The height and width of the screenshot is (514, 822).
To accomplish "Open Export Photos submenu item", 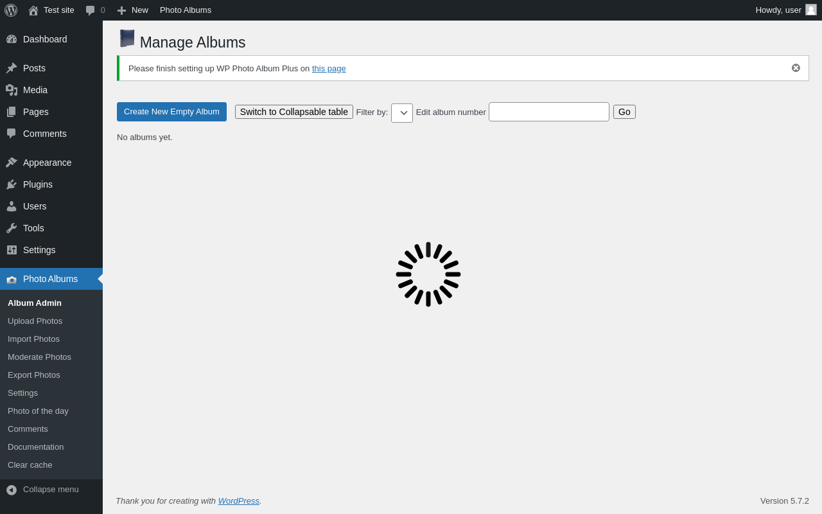I will (x=34, y=375).
